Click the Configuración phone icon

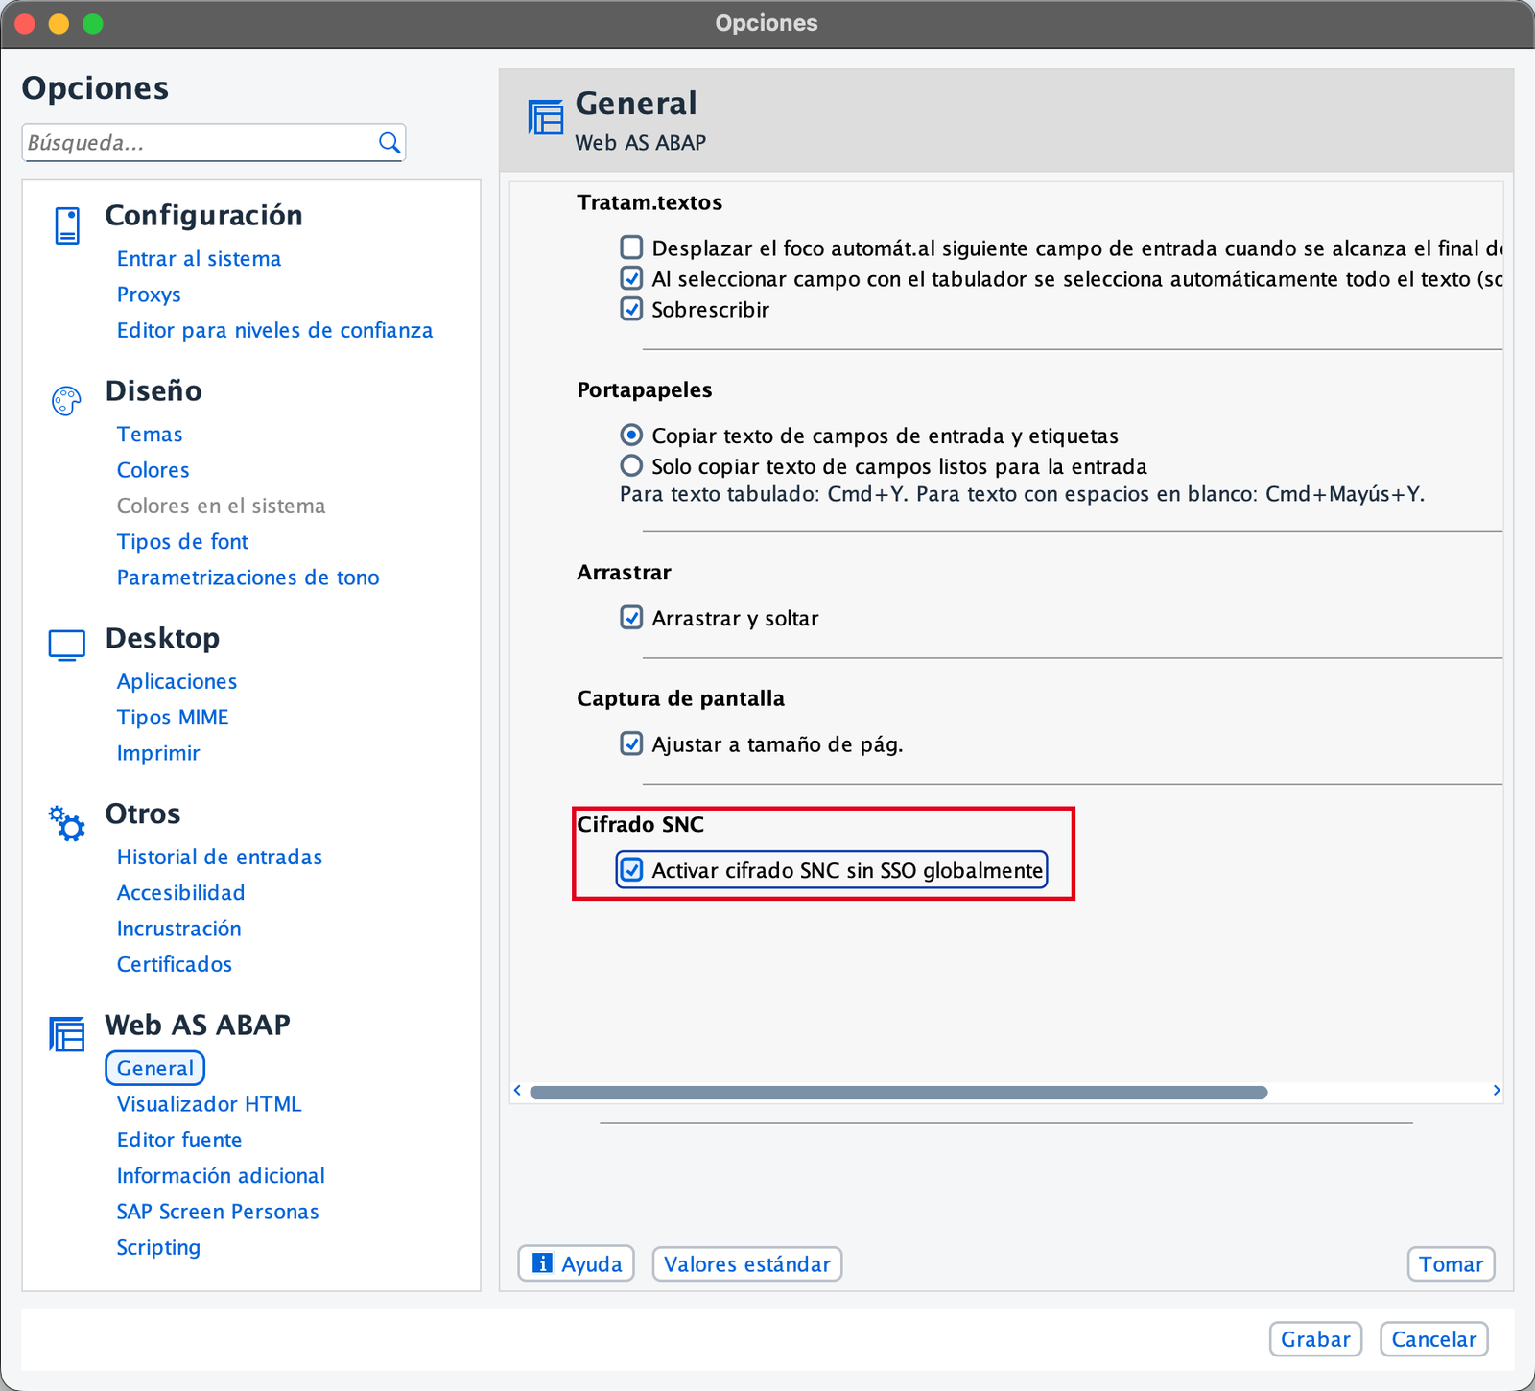tap(67, 226)
